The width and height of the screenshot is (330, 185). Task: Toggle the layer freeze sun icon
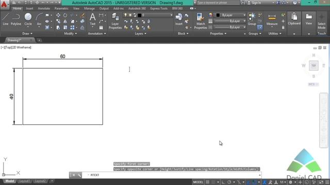130,15
